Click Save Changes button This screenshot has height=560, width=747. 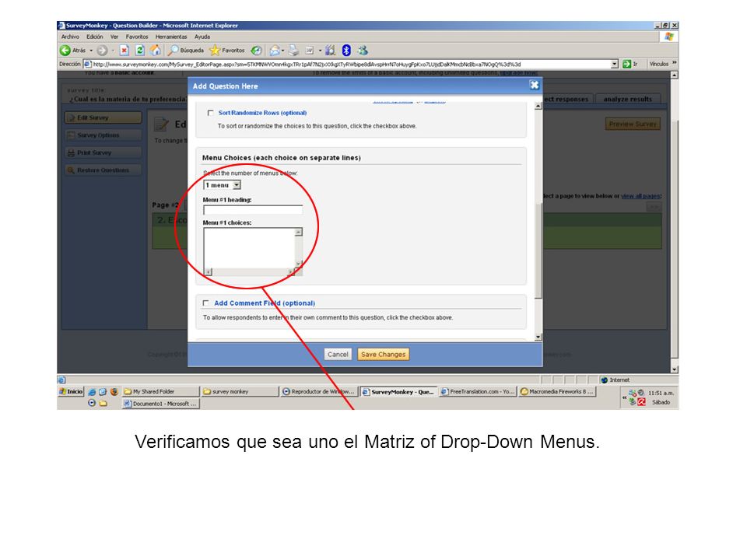tap(383, 355)
